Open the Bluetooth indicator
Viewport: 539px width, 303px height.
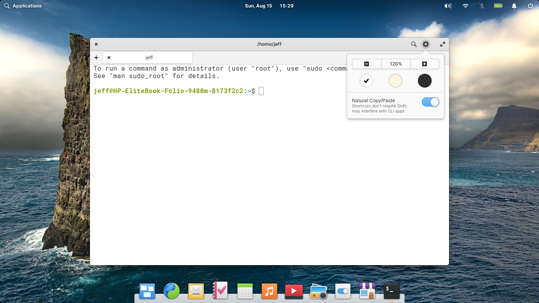point(482,6)
